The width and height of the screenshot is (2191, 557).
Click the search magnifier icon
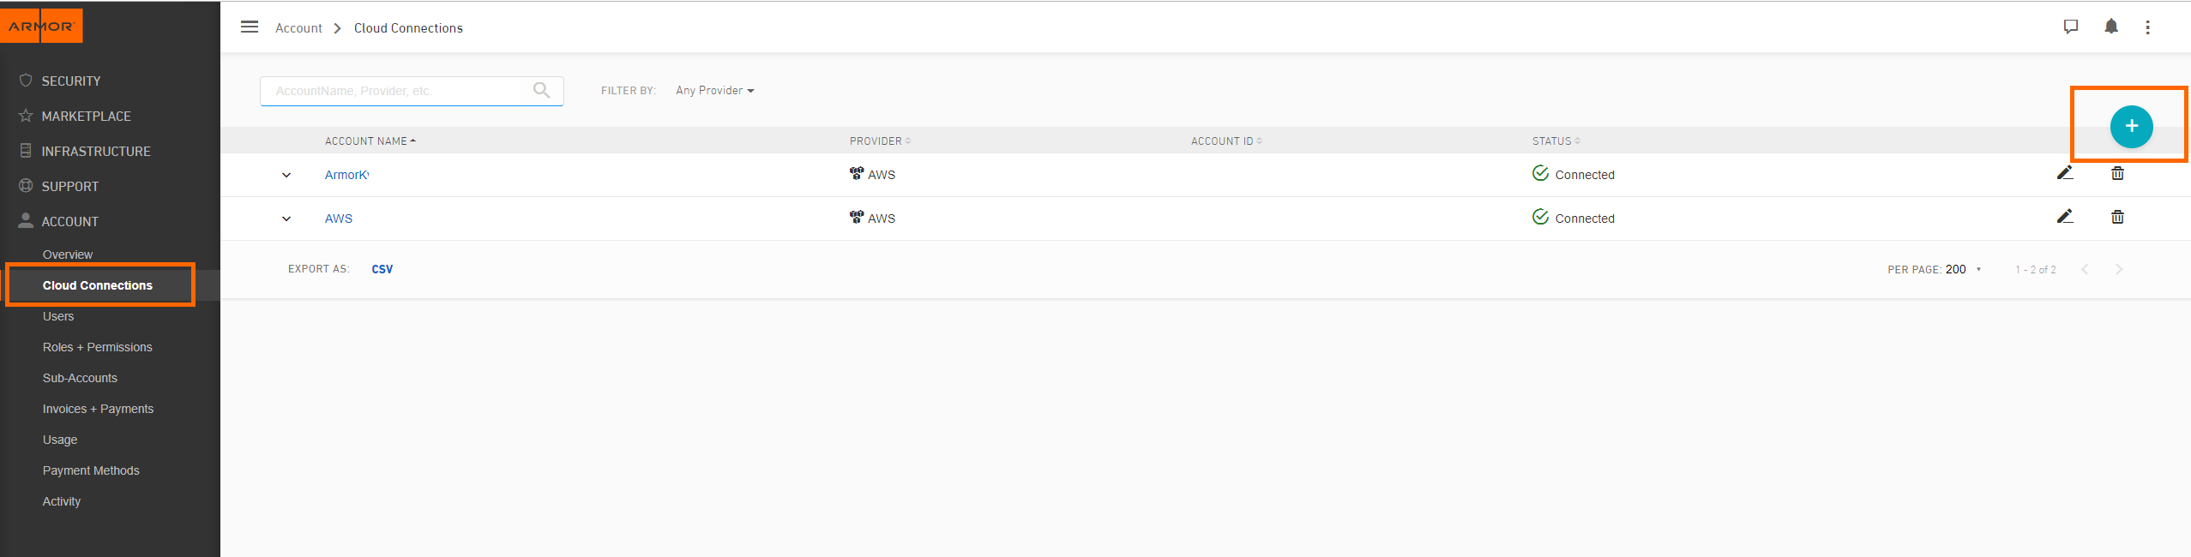pyautogui.click(x=541, y=90)
